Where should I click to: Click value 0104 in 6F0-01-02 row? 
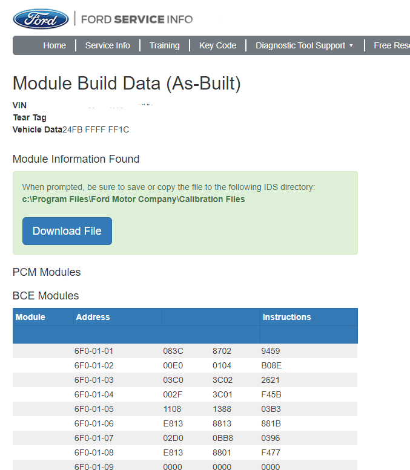click(x=222, y=366)
